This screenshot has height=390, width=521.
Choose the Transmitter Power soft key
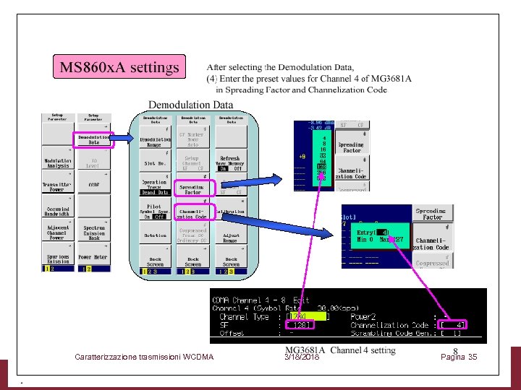tap(58, 183)
